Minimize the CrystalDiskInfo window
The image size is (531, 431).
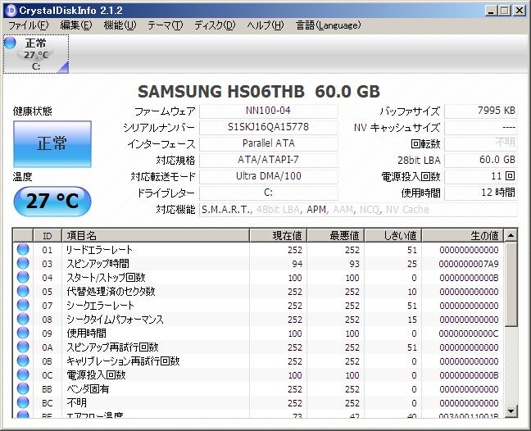[x=491, y=11]
